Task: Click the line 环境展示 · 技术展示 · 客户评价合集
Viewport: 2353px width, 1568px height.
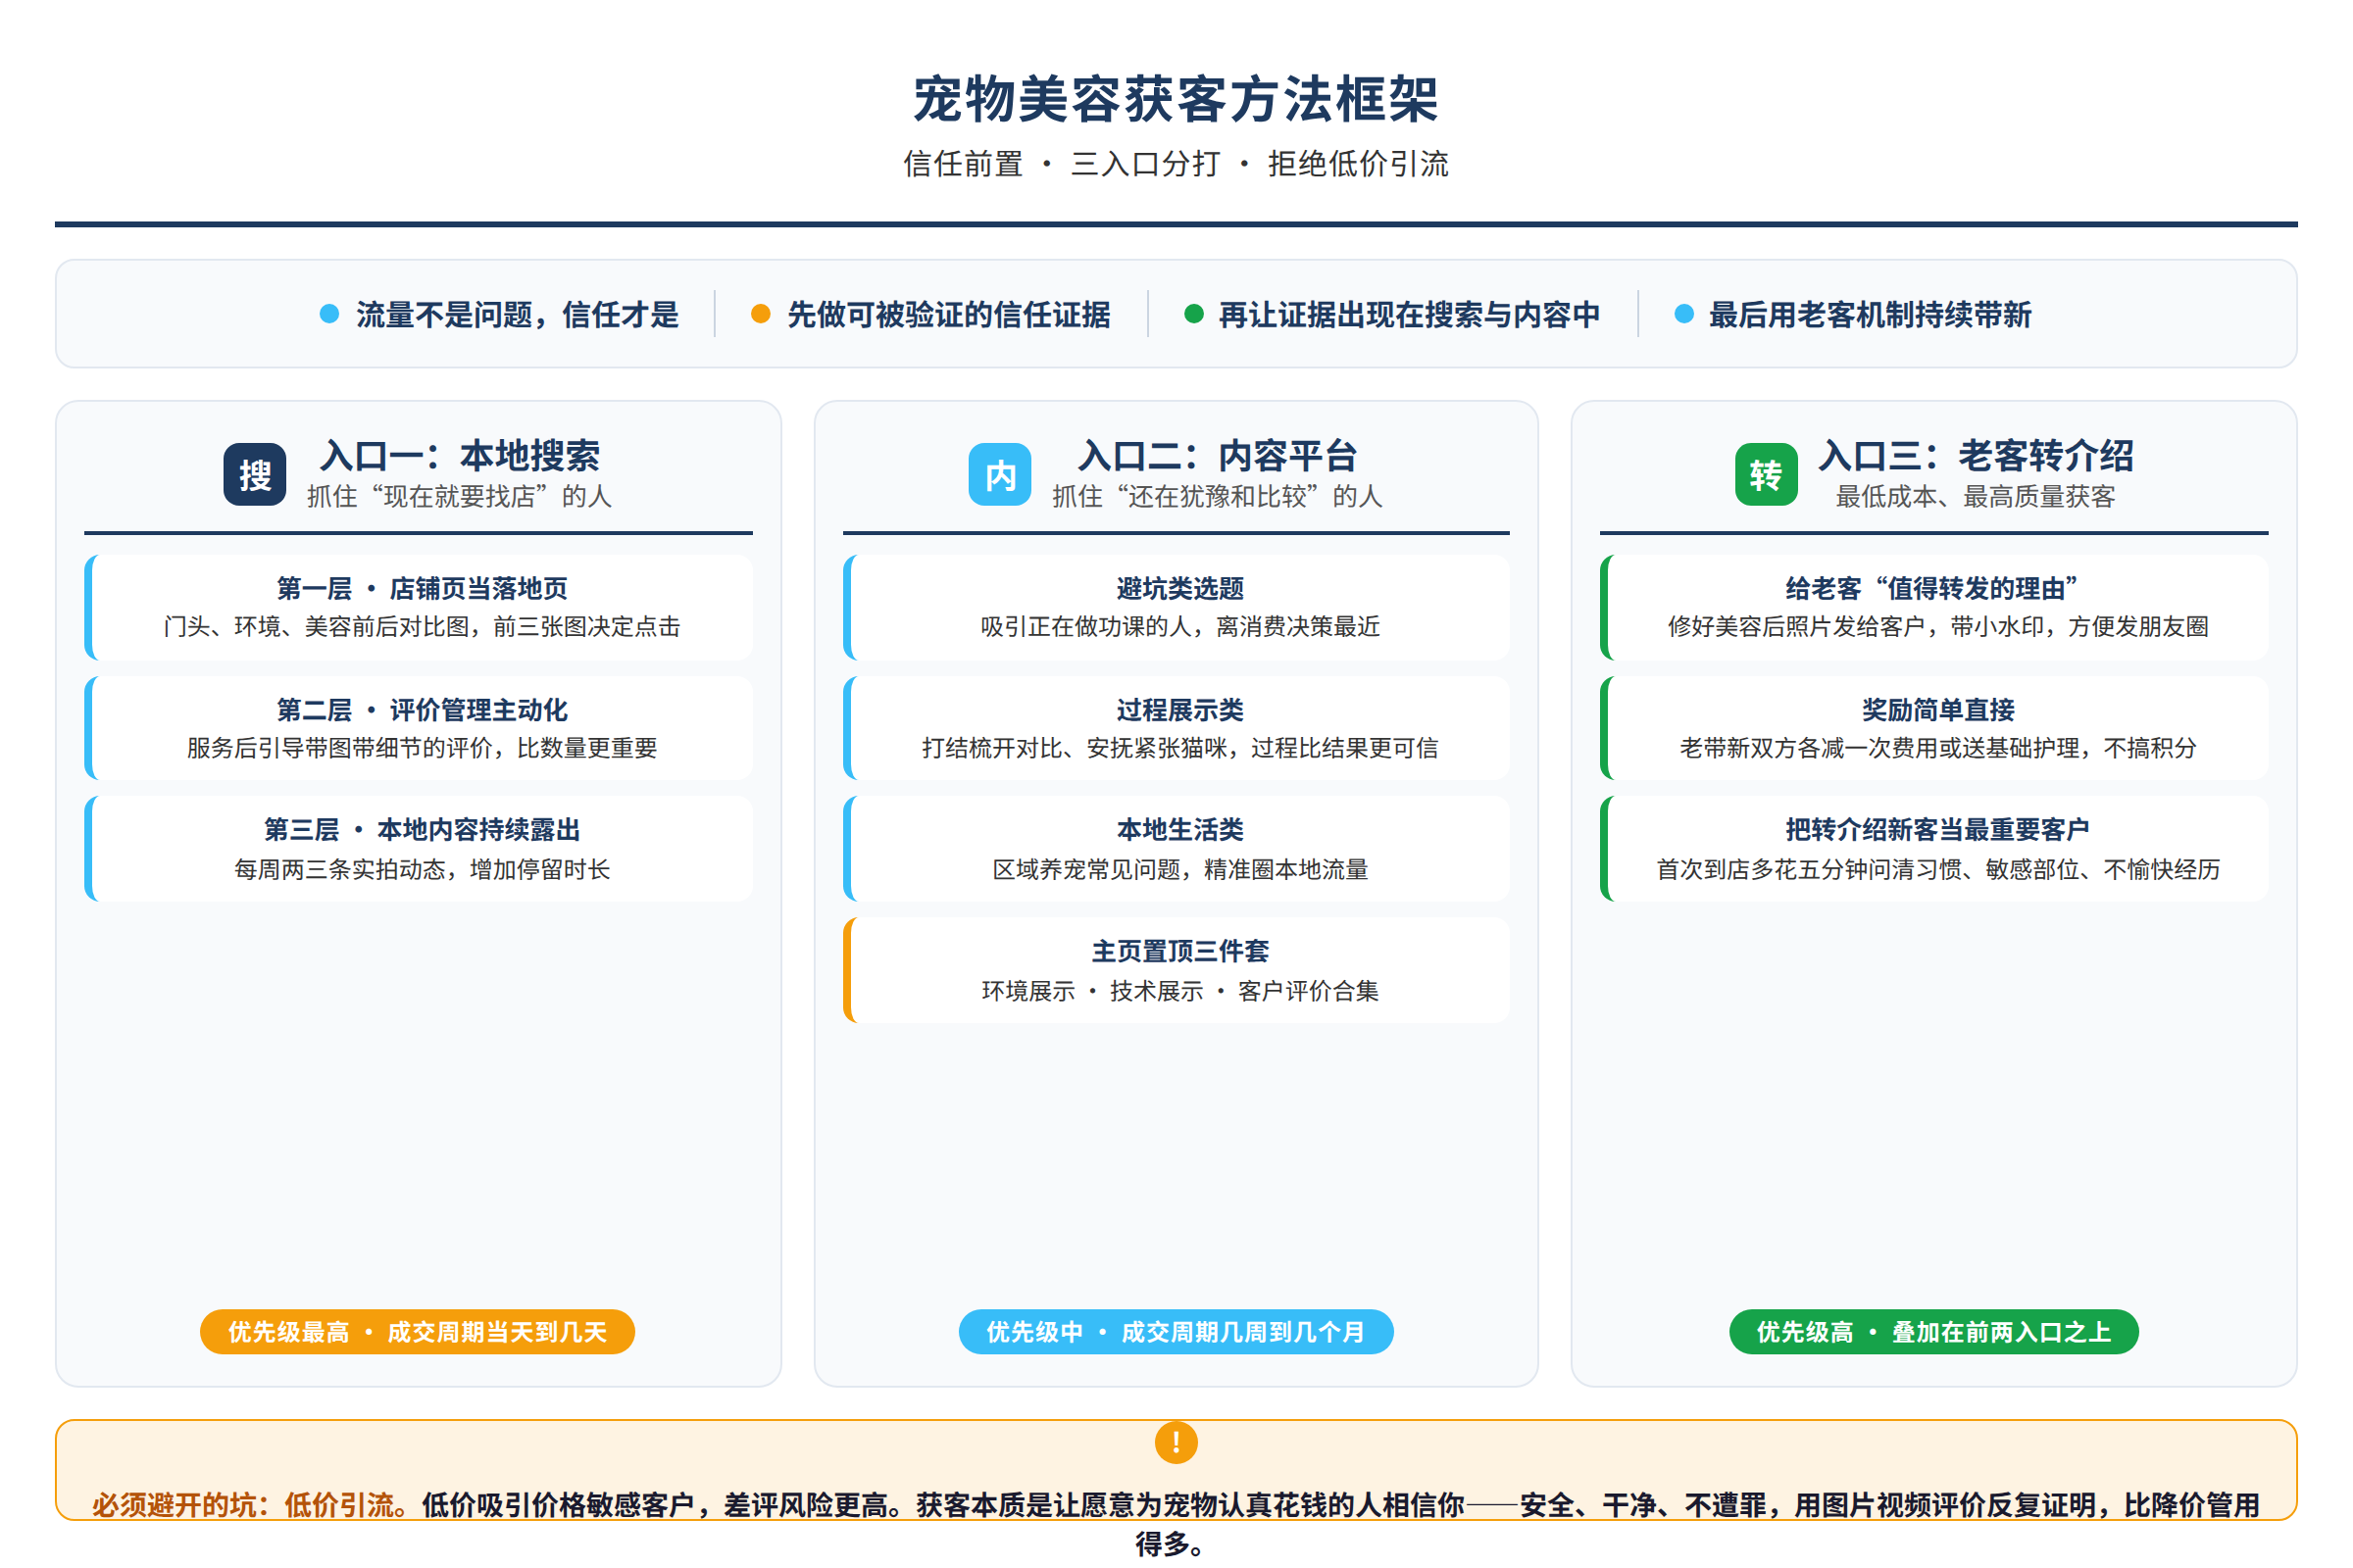Action: click(1179, 991)
